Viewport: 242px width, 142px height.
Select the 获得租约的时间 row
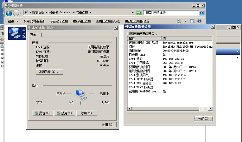point(170,67)
